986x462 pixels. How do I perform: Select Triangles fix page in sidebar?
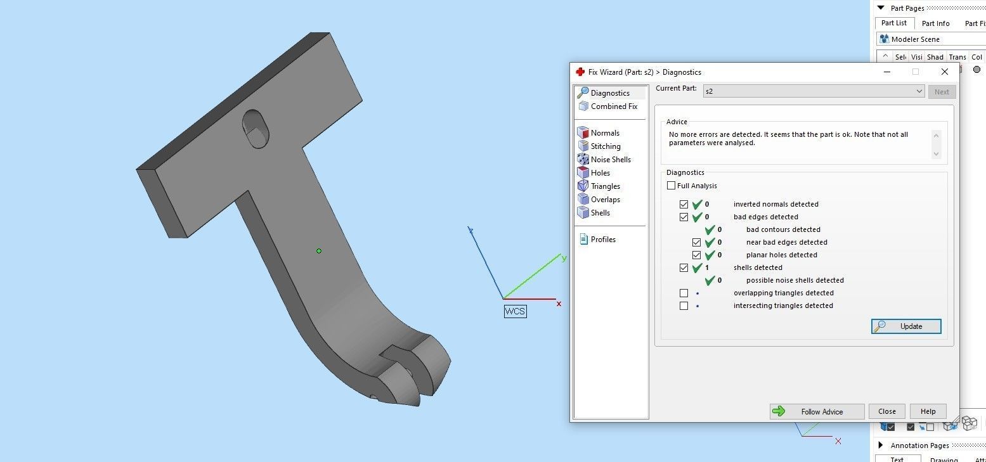[599, 186]
